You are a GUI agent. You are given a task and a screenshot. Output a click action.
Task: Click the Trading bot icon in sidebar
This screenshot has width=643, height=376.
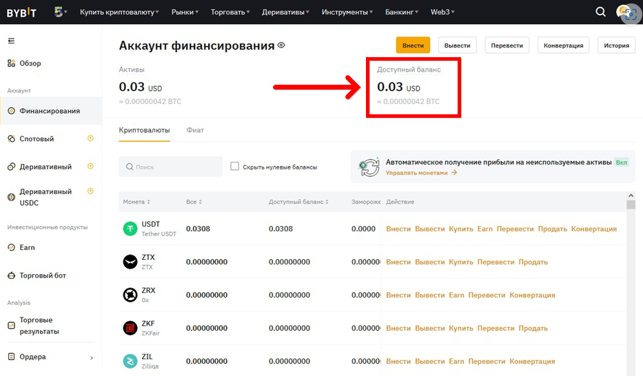pos(12,275)
